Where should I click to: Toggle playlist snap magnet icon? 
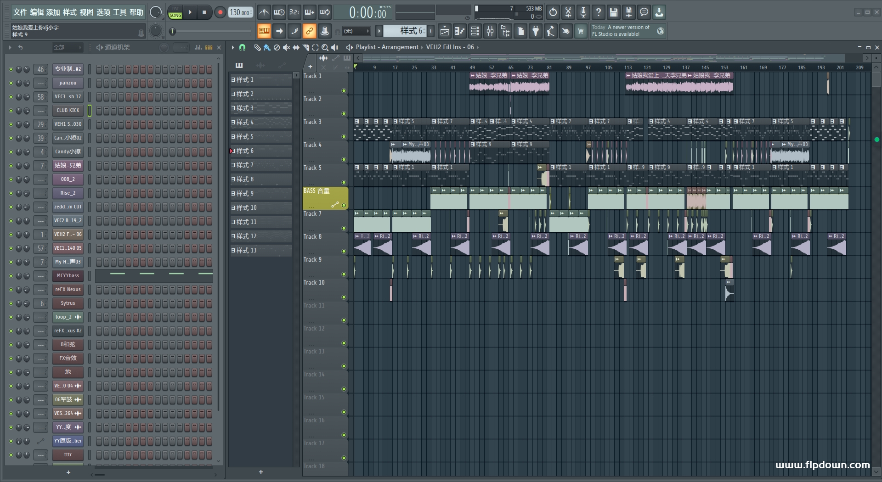click(x=243, y=47)
